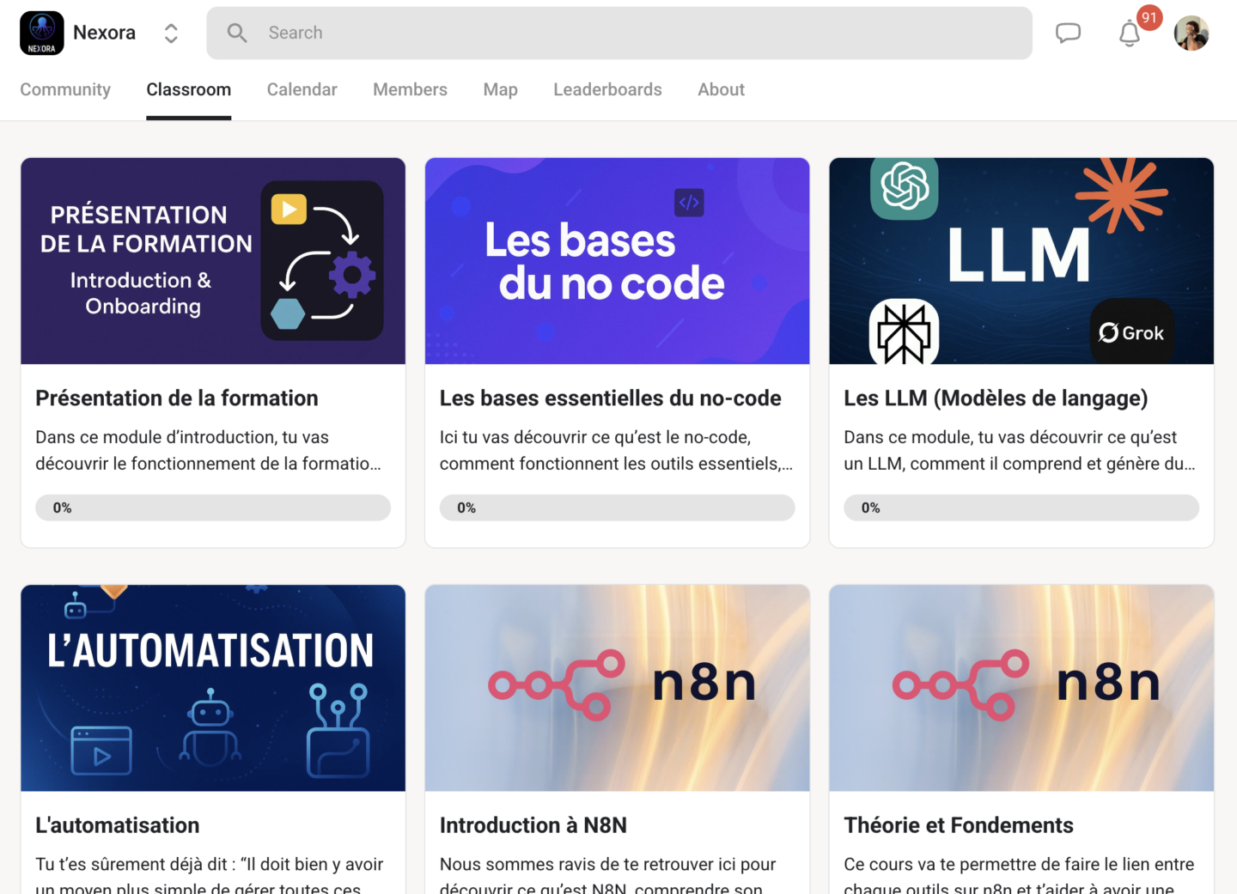
Task: Click the description starting 'Dans ce module, tu vas découvrir'
Action: pyautogui.click(x=1020, y=450)
